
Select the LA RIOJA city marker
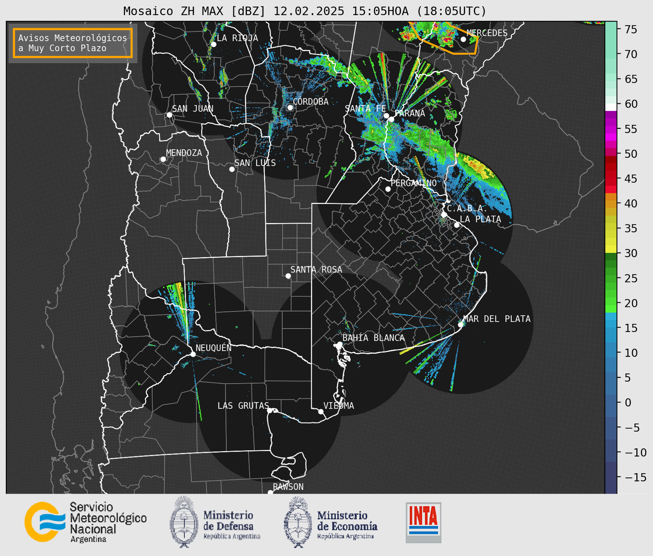214,44
